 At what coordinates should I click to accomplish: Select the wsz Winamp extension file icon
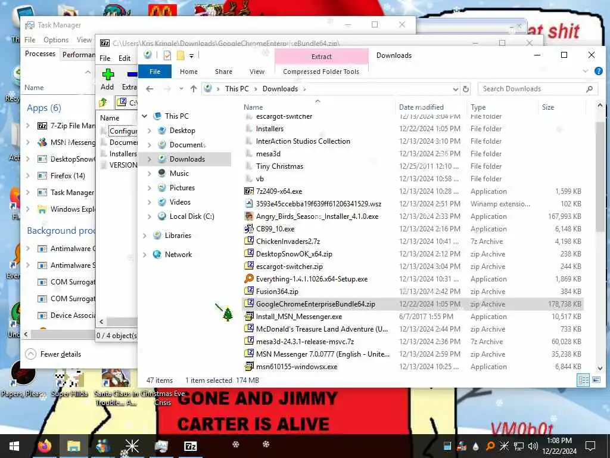click(248, 204)
